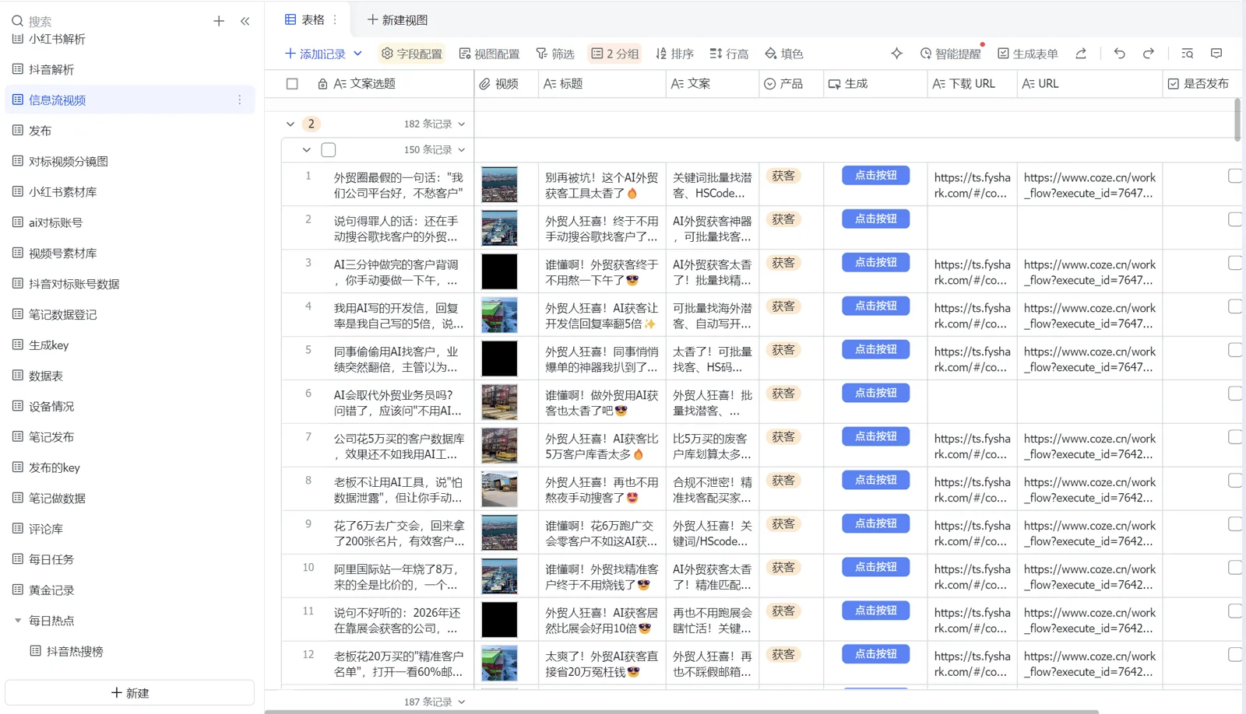Image resolution: width=1246 pixels, height=714 pixels.
Task: Open the 排序 sort options
Action: click(674, 53)
